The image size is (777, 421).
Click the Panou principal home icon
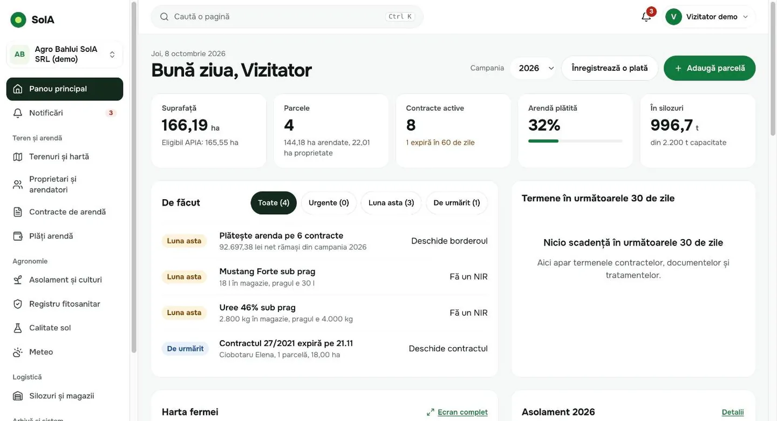[x=18, y=89]
